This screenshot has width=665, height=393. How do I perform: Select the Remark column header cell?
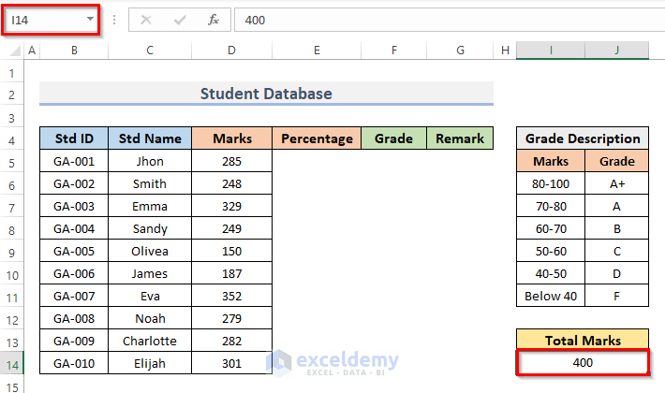point(460,138)
